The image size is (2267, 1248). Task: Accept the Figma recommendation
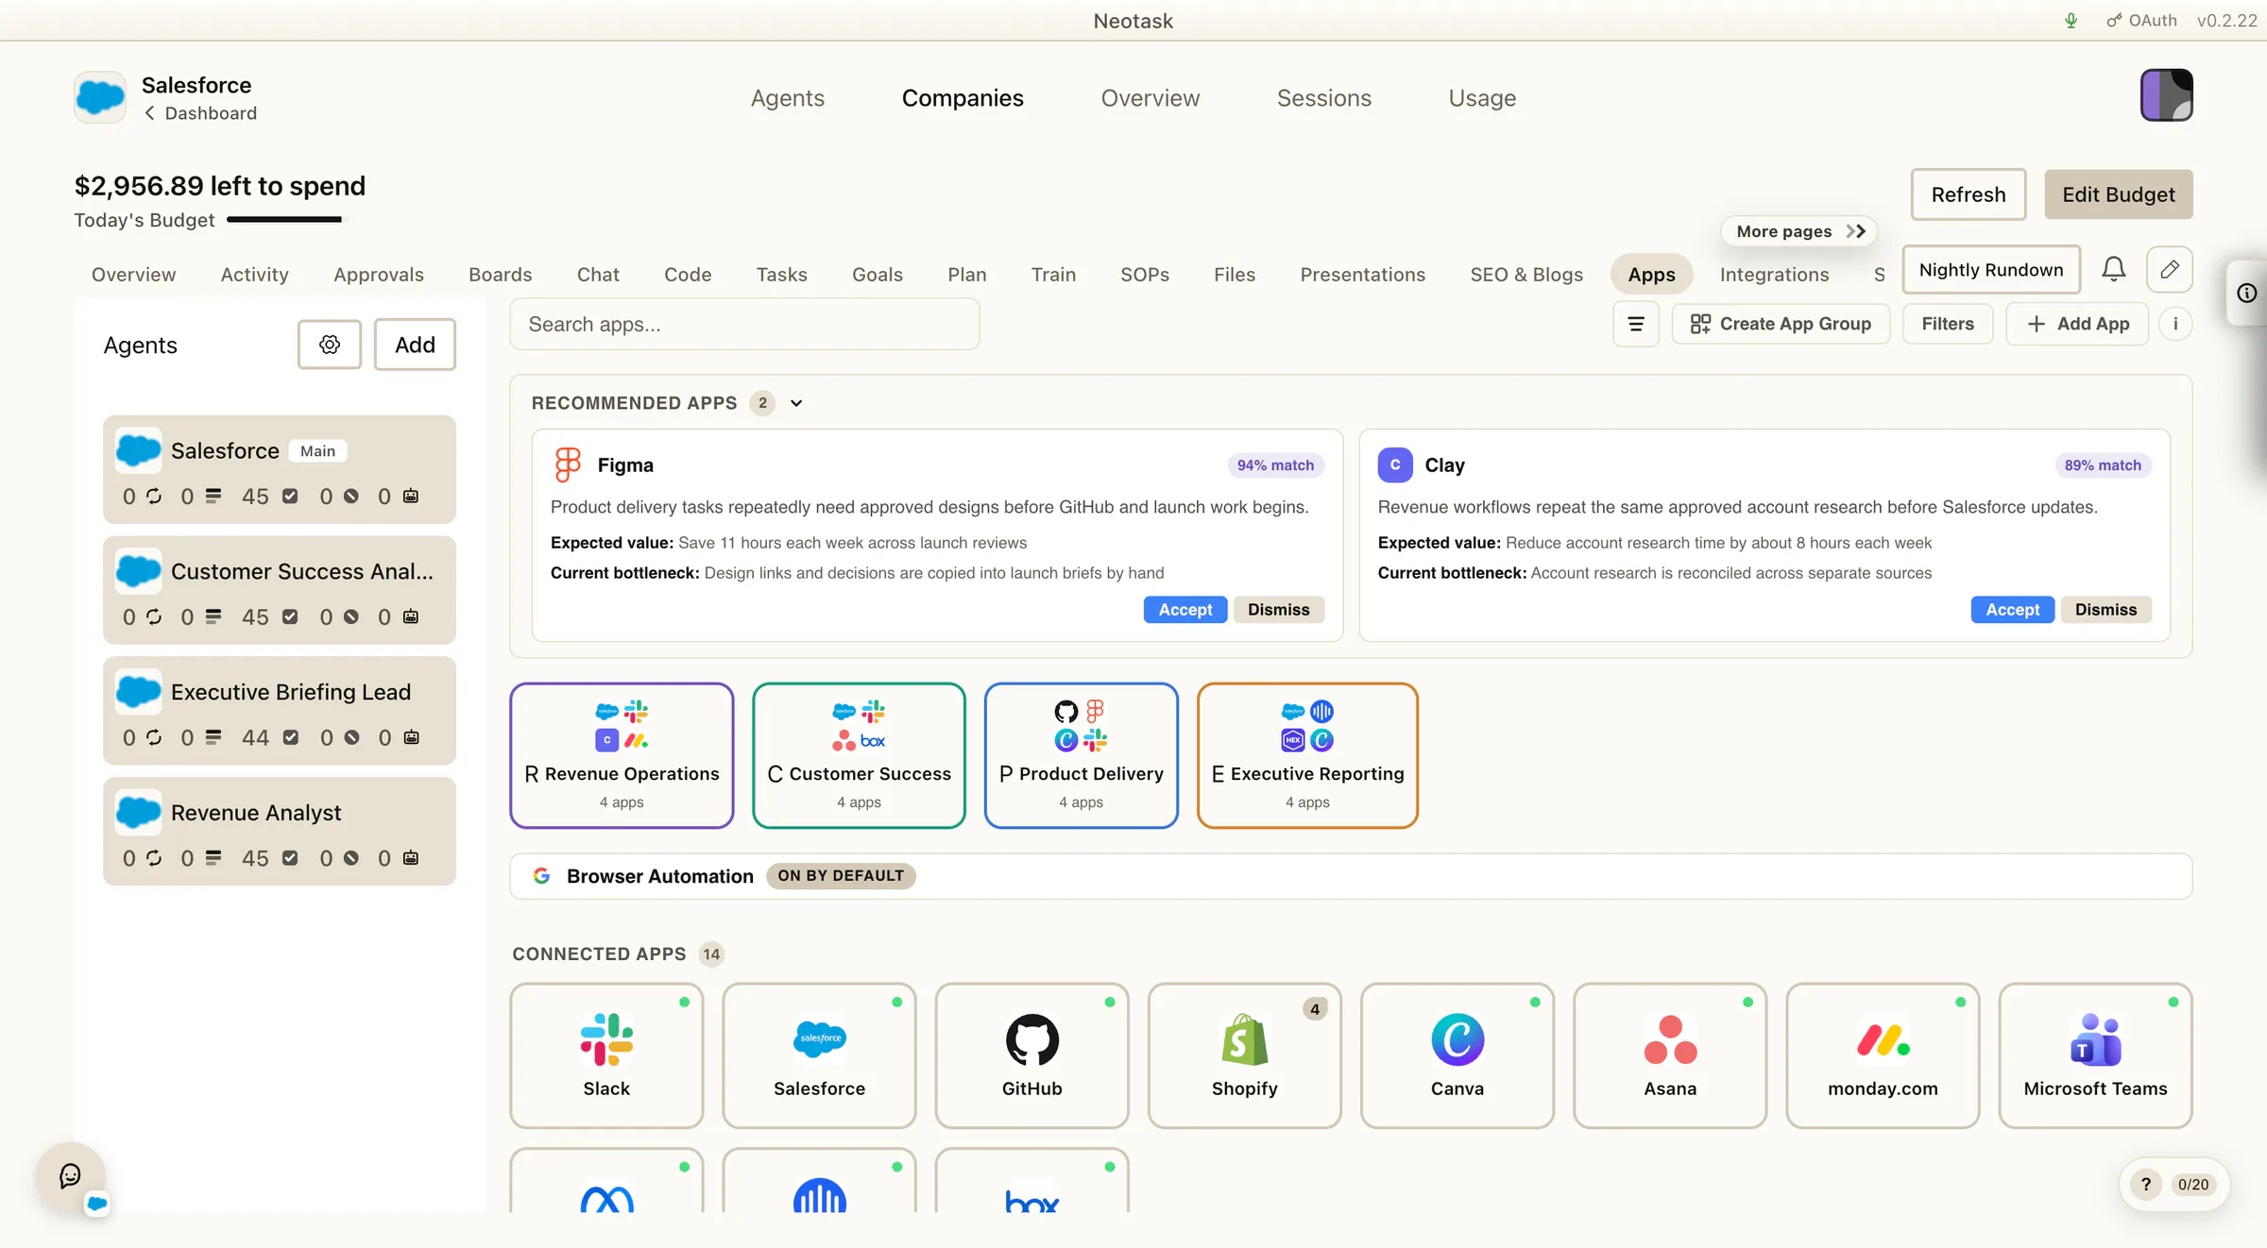point(1185,610)
